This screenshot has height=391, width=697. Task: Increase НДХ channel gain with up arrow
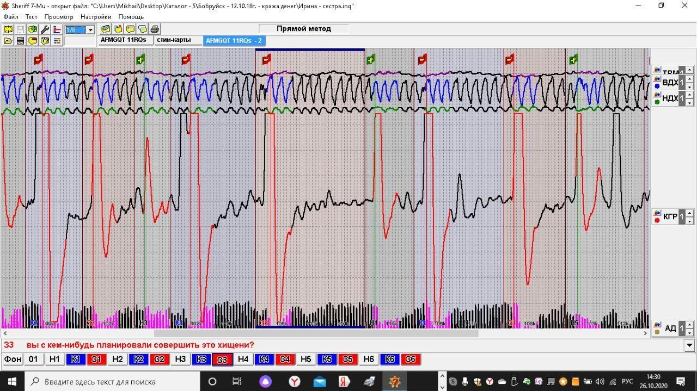click(689, 95)
